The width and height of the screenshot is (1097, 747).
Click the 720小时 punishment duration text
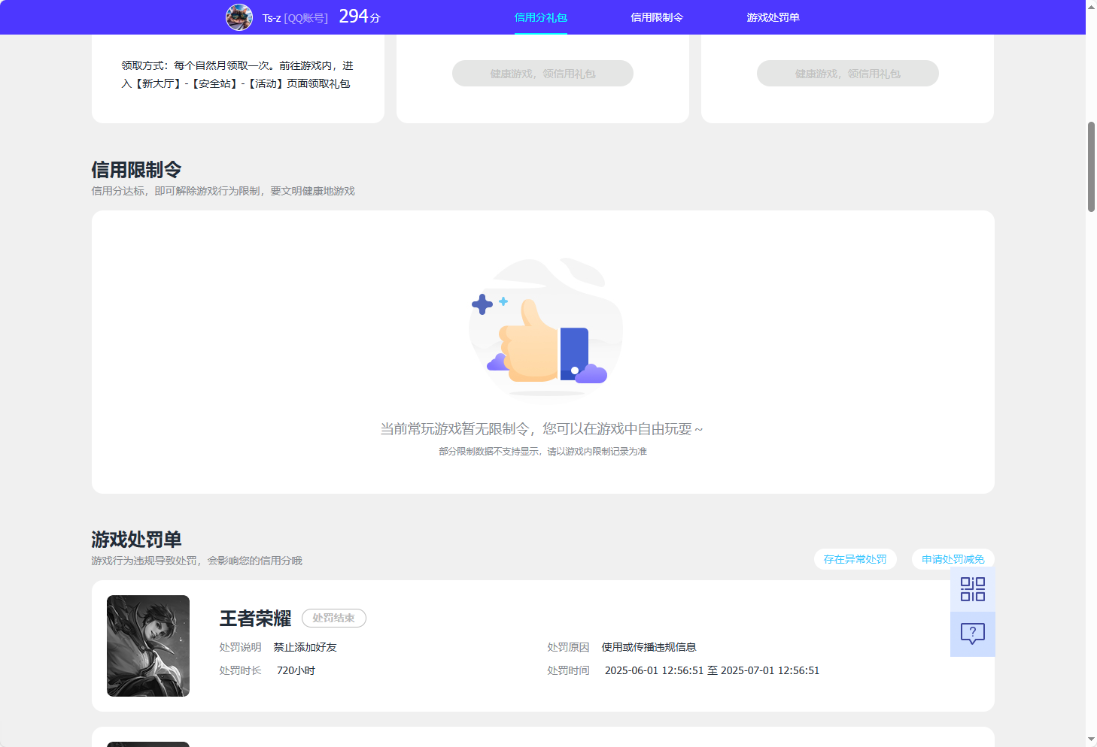[x=295, y=670]
